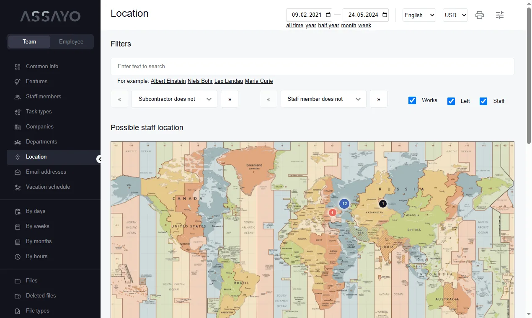532x318 pixels.
Task: Click the Files folder icon
Action: (18, 281)
